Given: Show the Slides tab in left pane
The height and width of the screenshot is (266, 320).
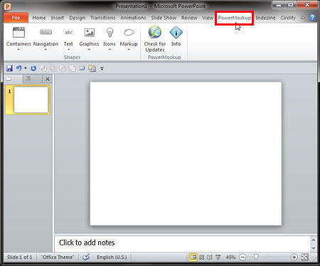Looking at the screenshot, I should click(14, 79).
